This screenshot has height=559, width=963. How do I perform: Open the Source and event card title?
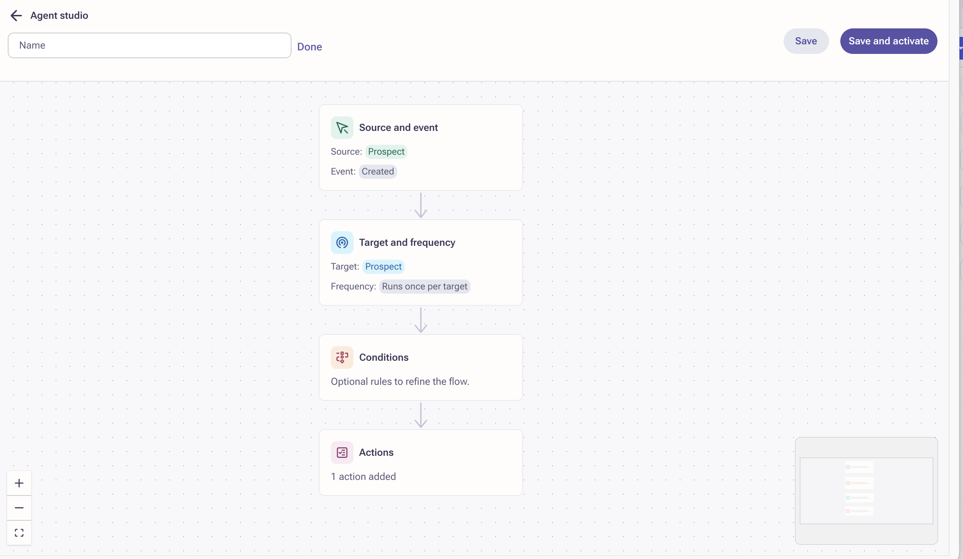tap(398, 128)
